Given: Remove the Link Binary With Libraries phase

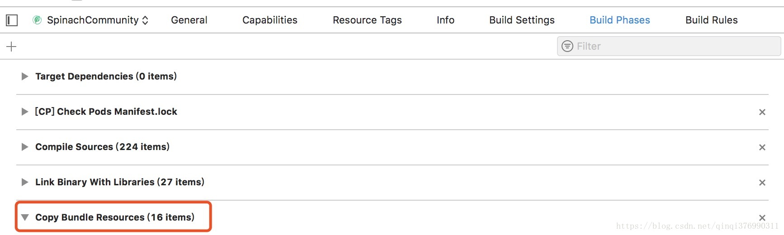Looking at the screenshot, I should (762, 183).
